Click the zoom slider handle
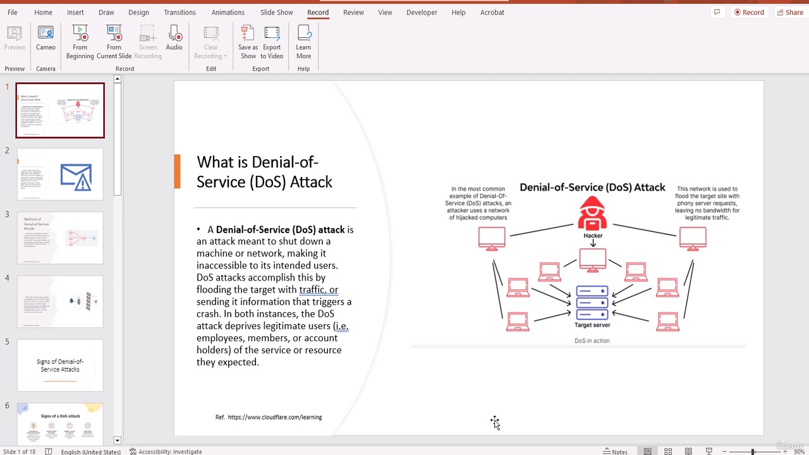Image resolution: width=809 pixels, height=455 pixels. tap(752, 451)
